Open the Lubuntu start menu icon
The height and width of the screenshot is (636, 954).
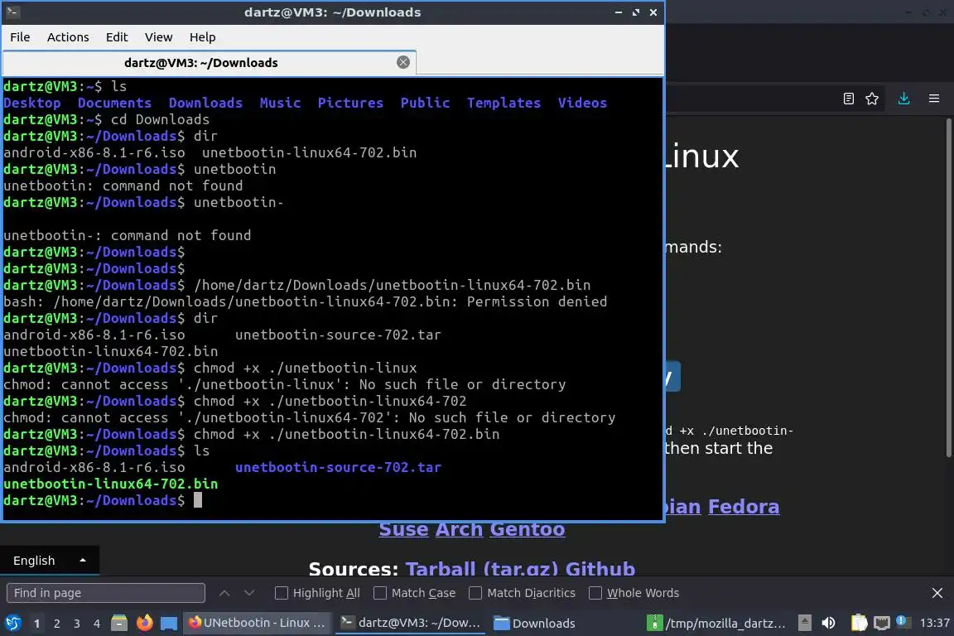pos(12,623)
